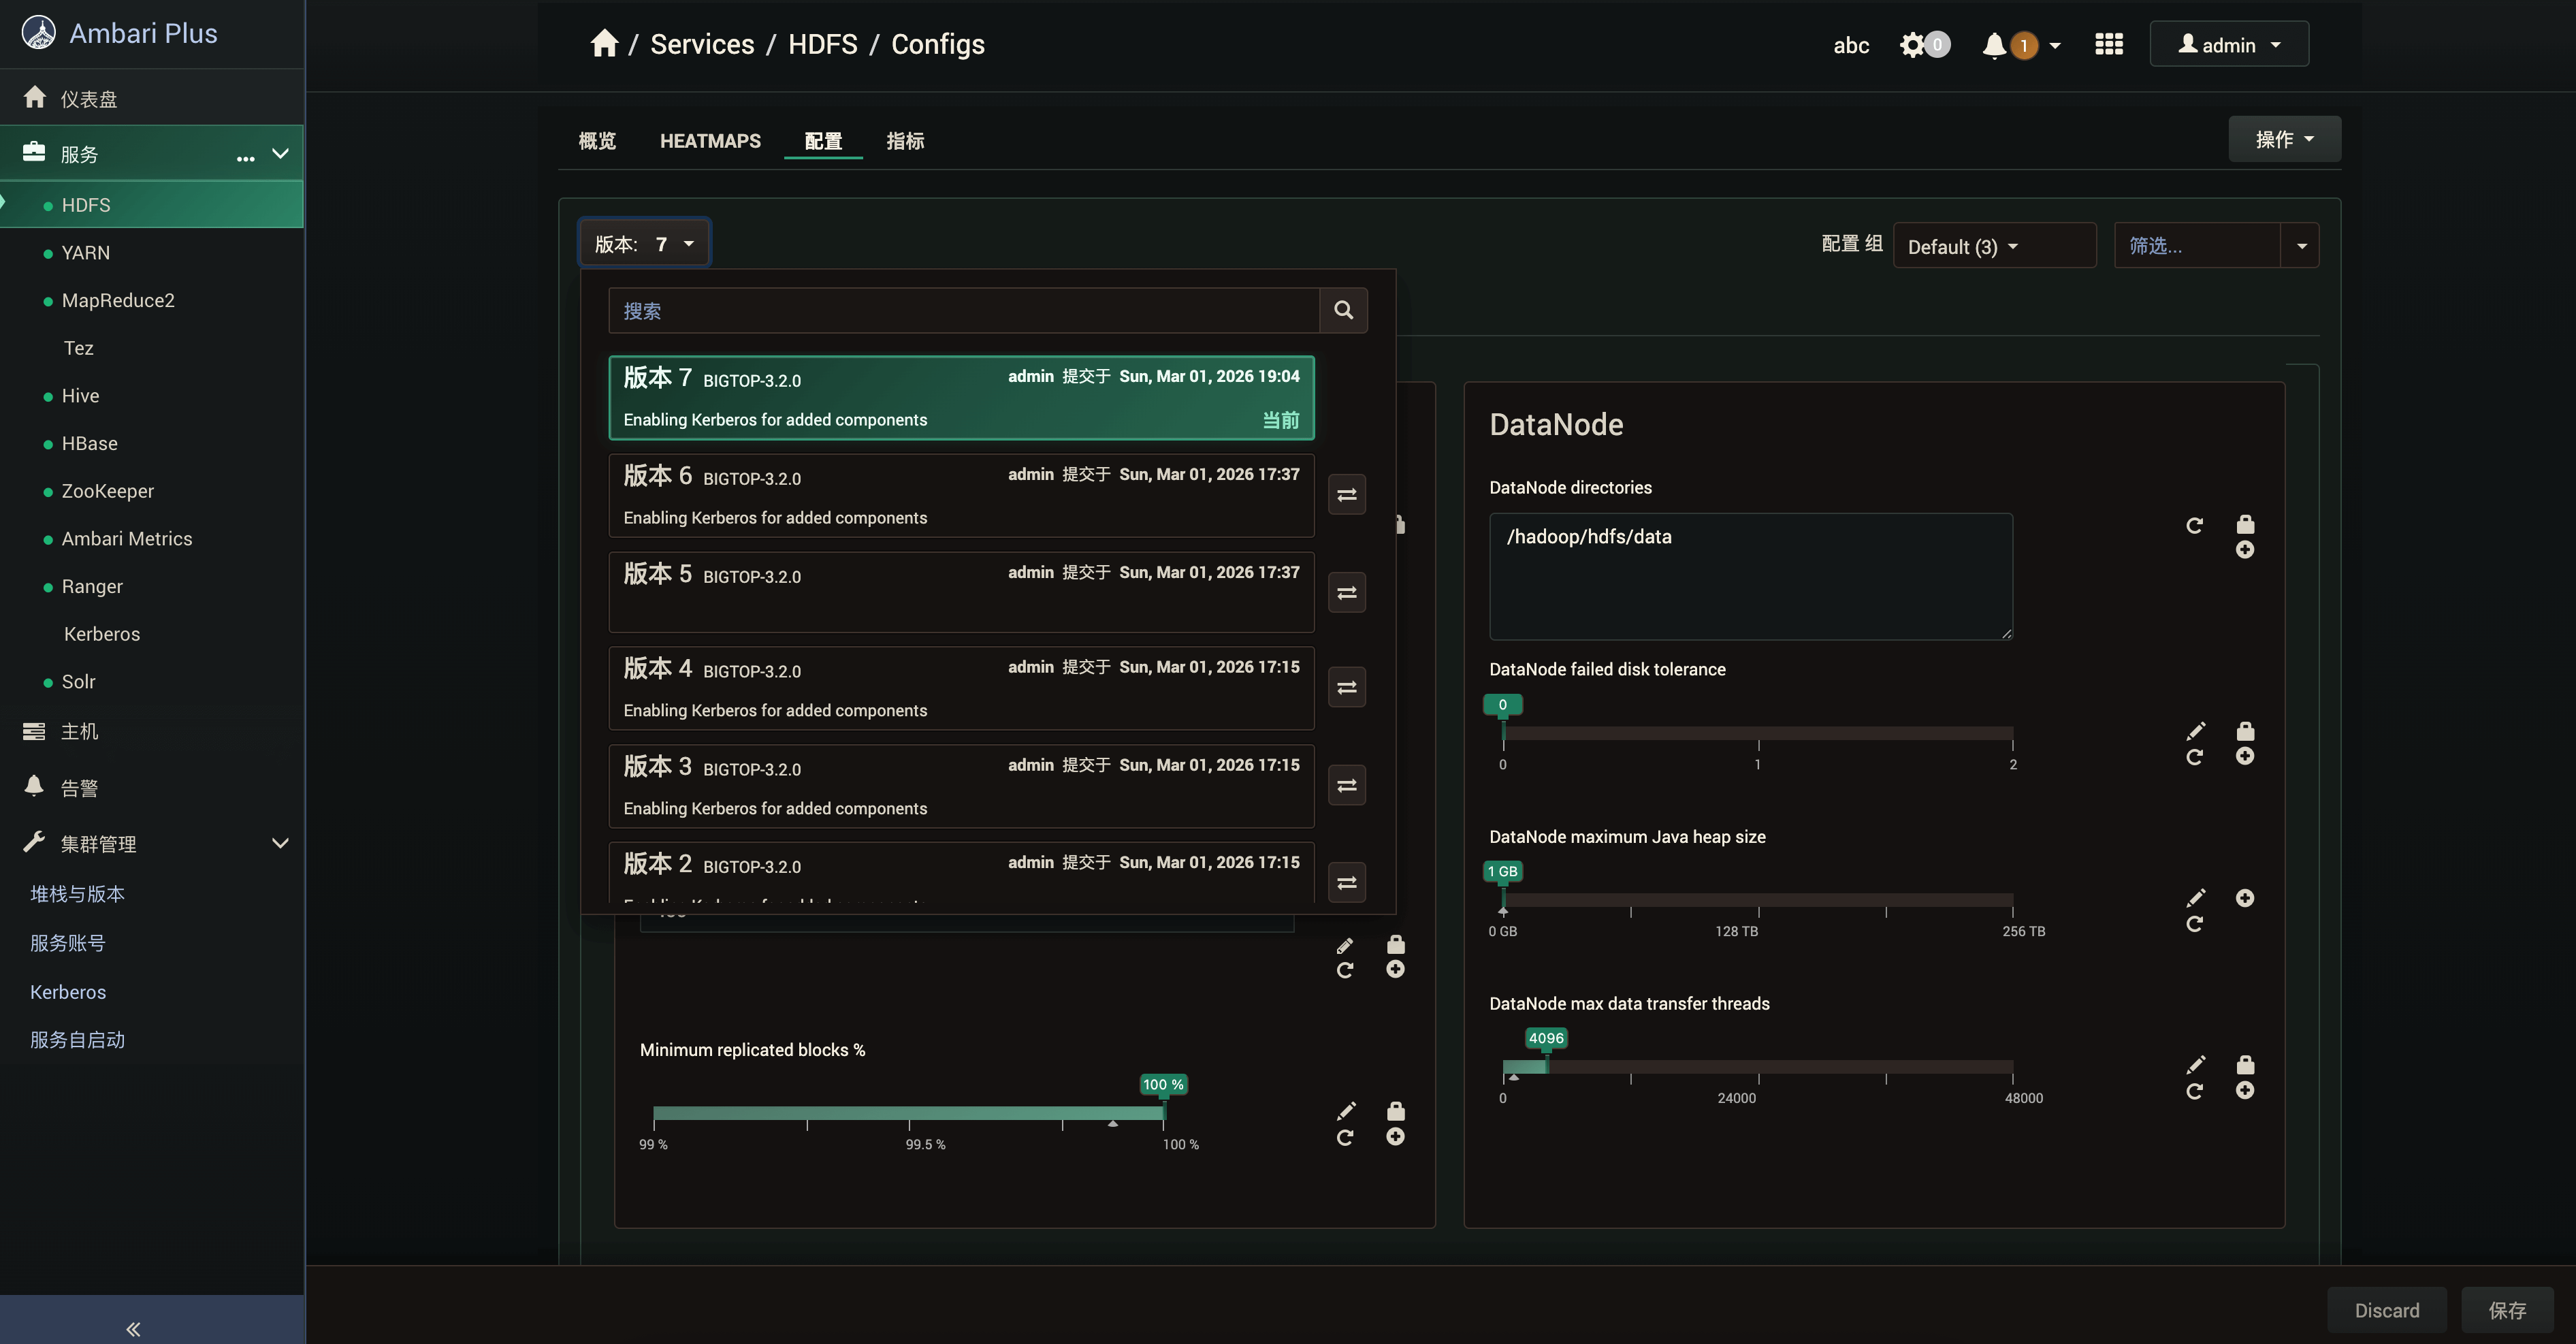This screenshot has height=1344, width=2576.
Task: Collapse the sidebar with double-chevron icon
Action: click(133, 1328)
